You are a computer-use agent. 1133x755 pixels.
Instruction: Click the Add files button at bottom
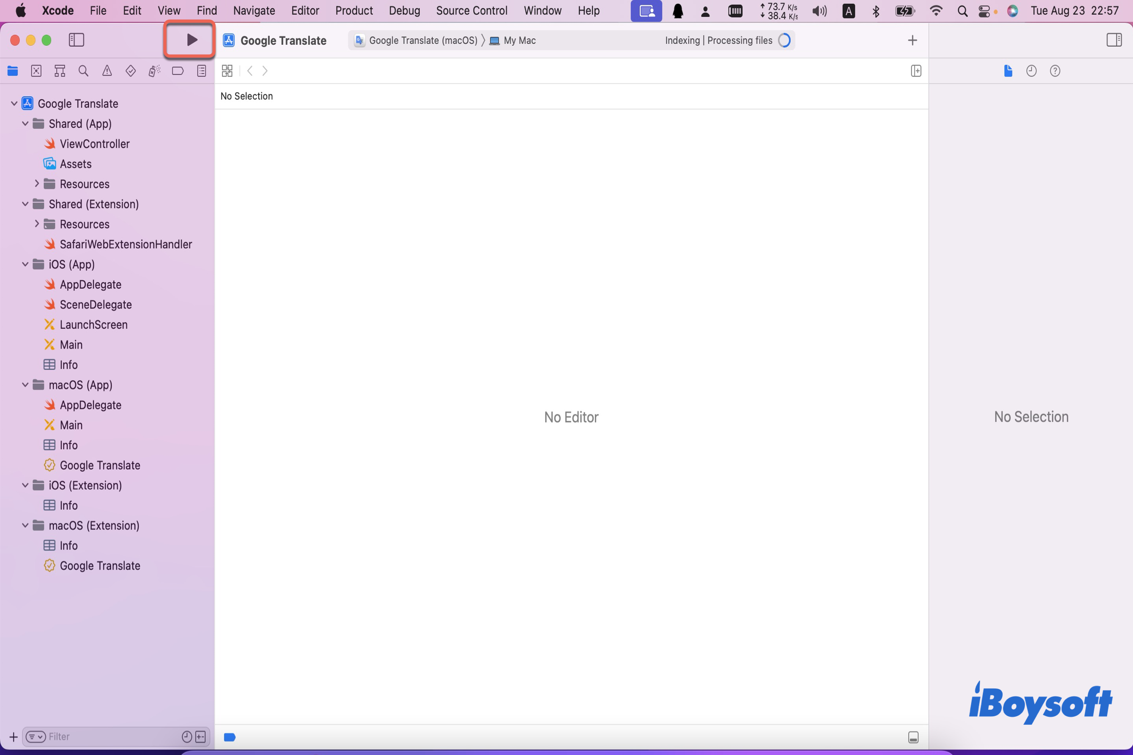tap(13, 736)
